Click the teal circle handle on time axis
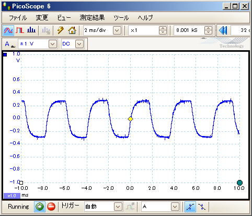This screenshot has height=216, width=252. click(x=240, y=183)
